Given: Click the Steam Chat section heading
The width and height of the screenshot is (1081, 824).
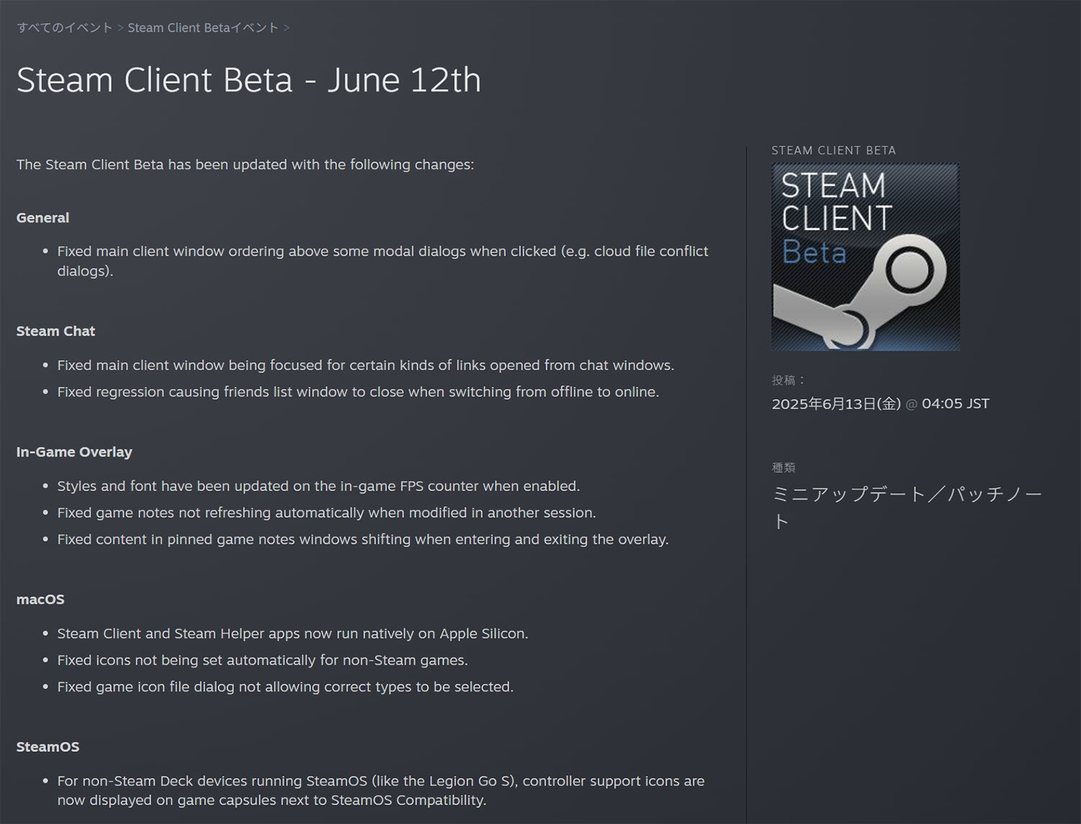Looking at the screenshot, I should click(x=55, y=331).
